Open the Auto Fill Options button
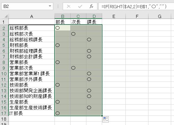 (105, 119)
